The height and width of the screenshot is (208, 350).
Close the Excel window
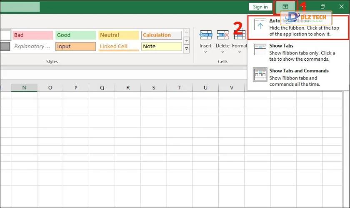(341, 7)
